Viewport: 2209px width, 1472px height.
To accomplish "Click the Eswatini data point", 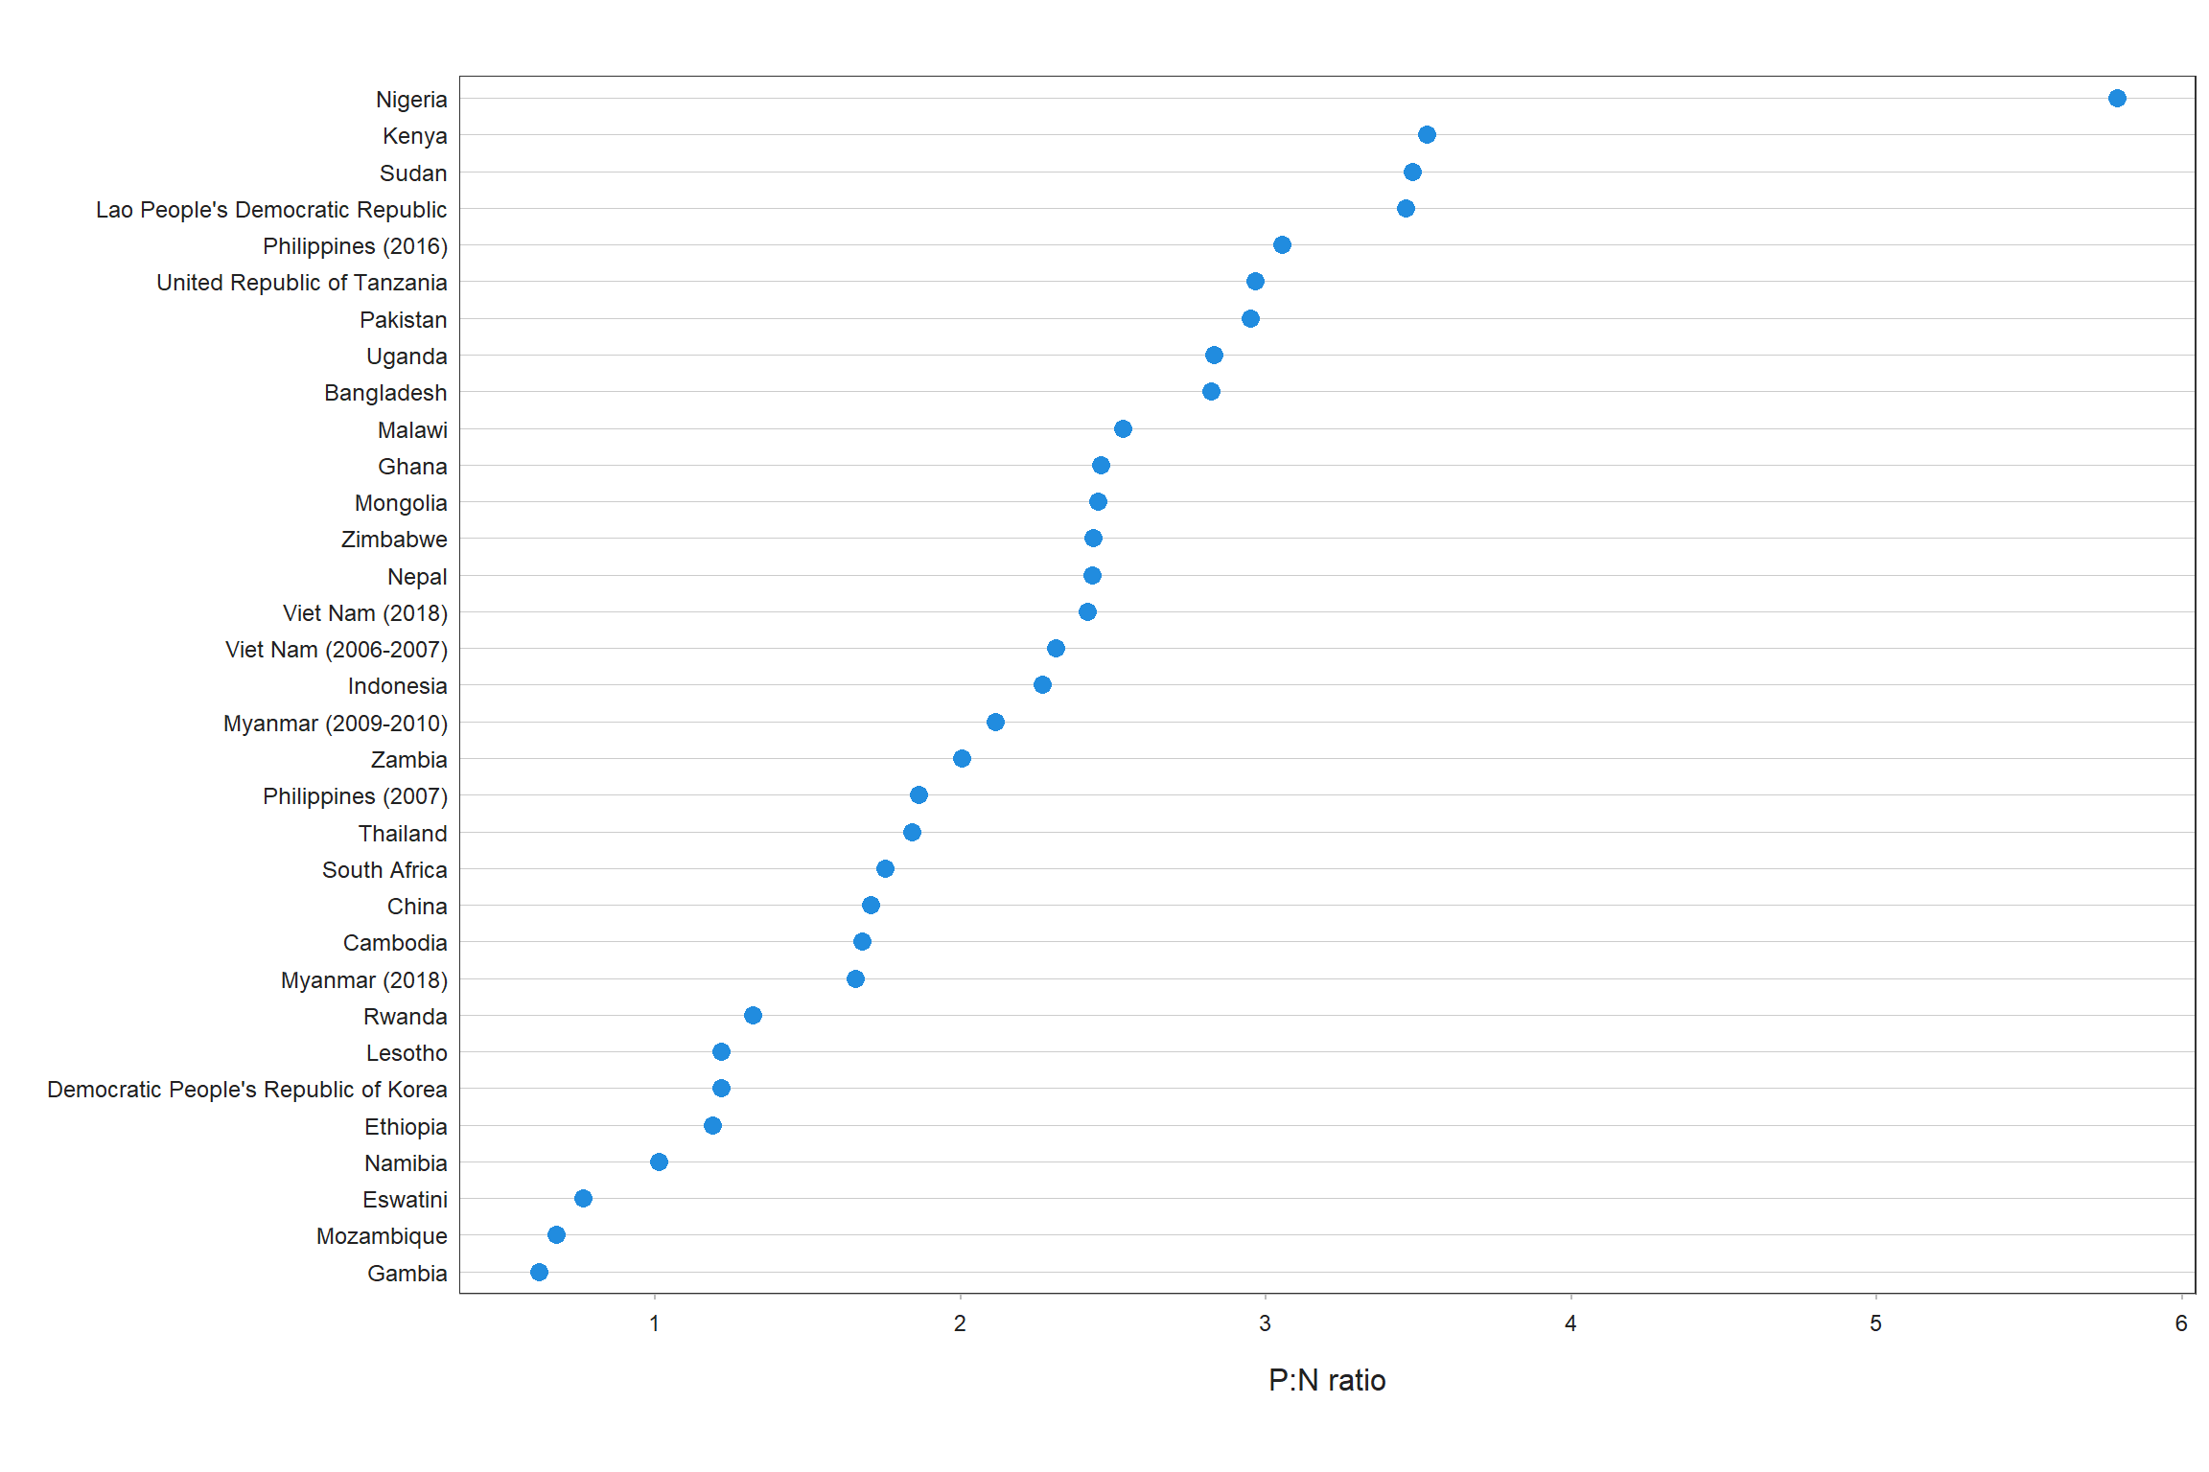I will coord(583,1198).
